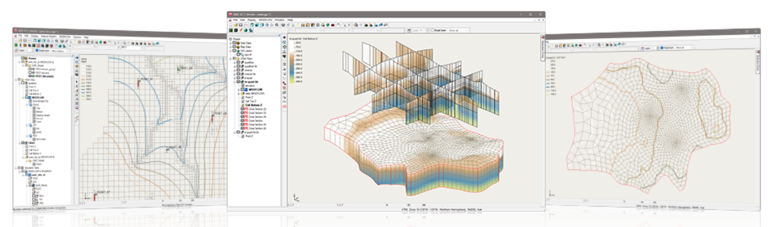This screenshot has height=227, width=774.
Task: Select Cross Section (6) in center tree
Action: click(x=257, y=128)
